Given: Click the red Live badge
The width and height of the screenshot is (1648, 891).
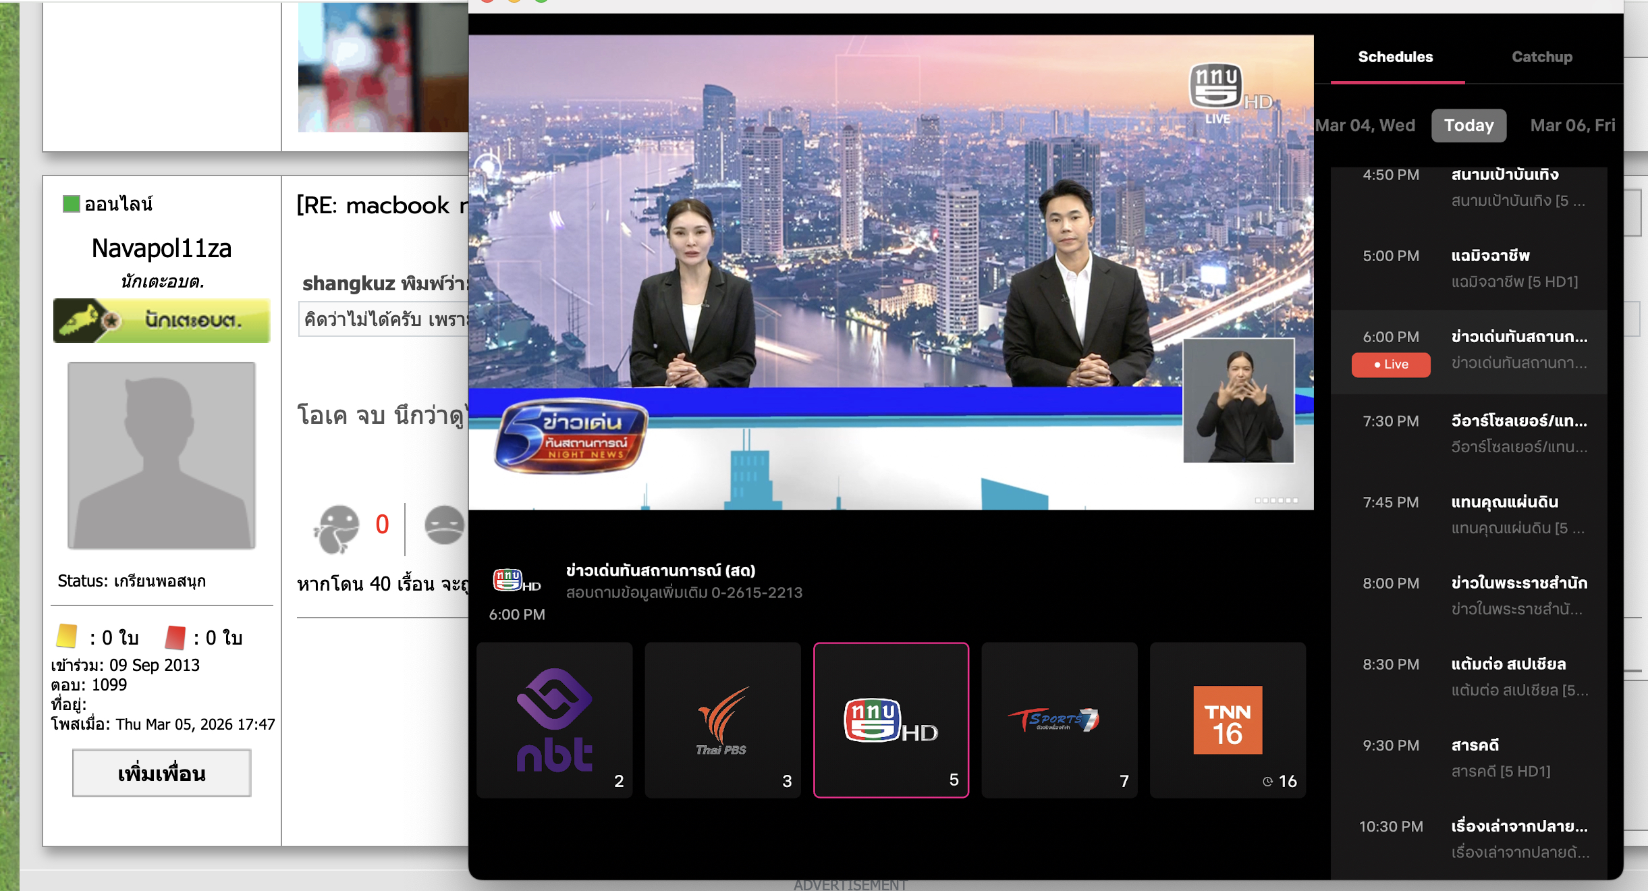Looking at the screenshot, I should click(1390, 364).
